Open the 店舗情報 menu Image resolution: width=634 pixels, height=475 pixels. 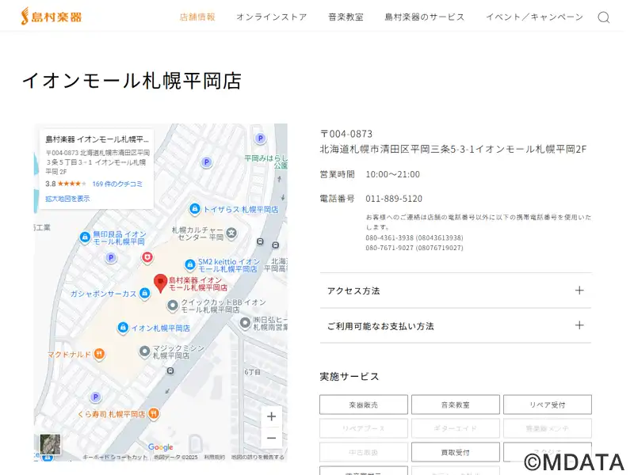197,17
